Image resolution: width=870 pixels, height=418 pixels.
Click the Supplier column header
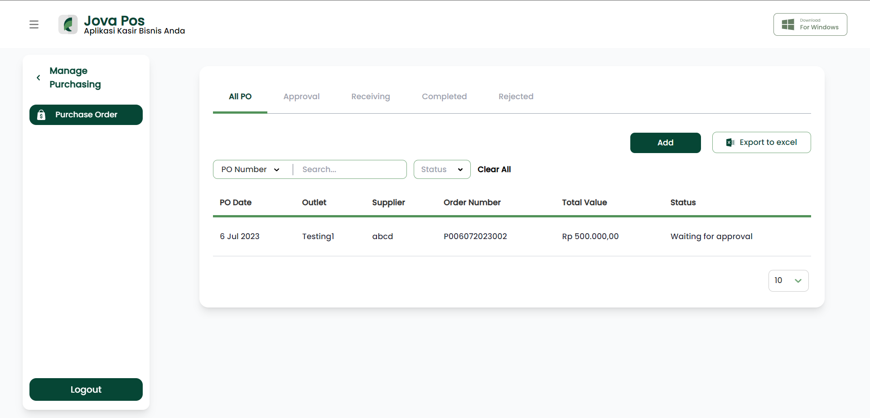tap(388, 202)
